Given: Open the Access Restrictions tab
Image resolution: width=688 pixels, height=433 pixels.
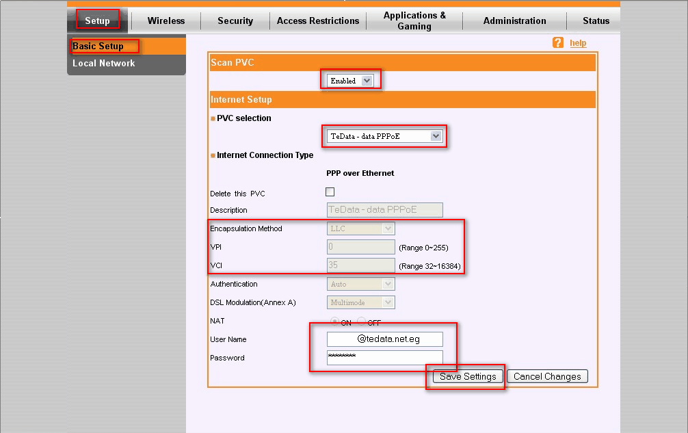Looking at the screenshot, I should [x=318, y=21].
